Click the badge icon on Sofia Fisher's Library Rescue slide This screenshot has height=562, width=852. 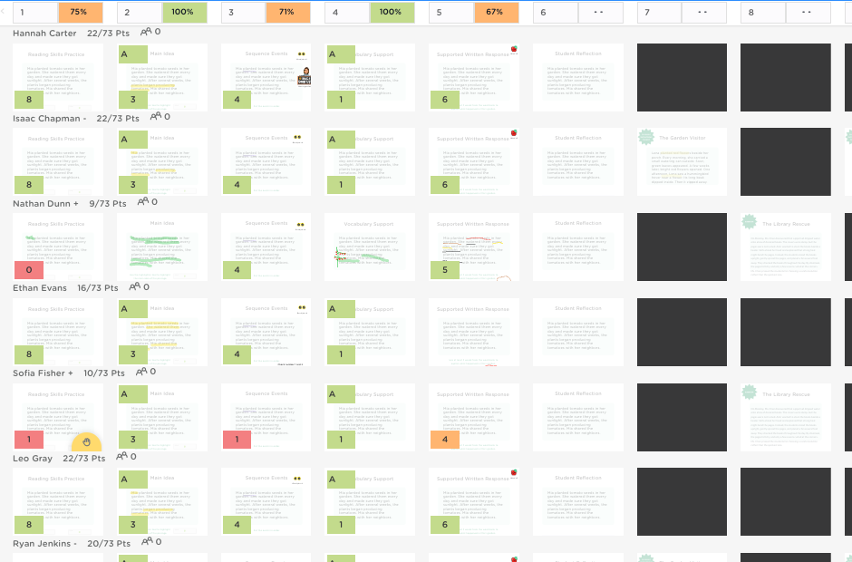(x=750, y=392)
